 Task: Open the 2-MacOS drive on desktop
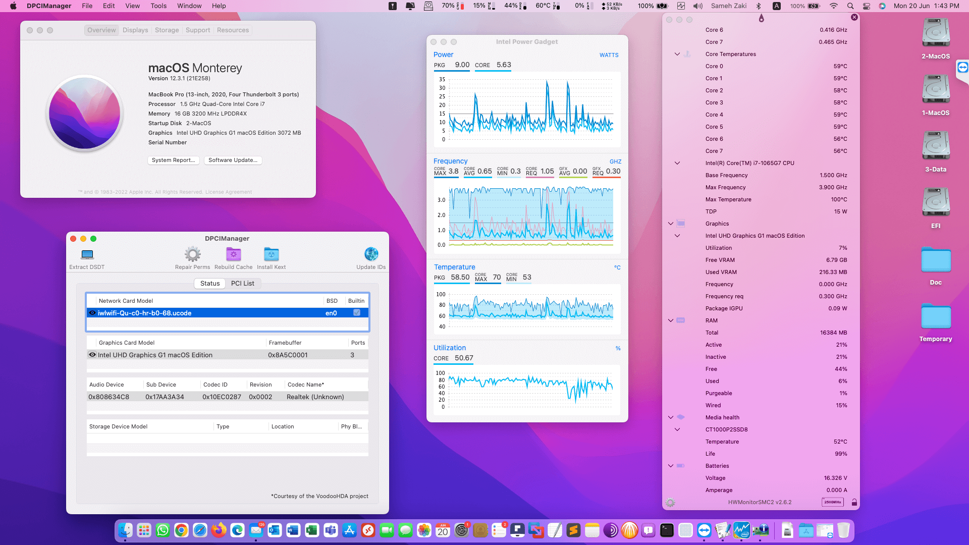point(936,33)
